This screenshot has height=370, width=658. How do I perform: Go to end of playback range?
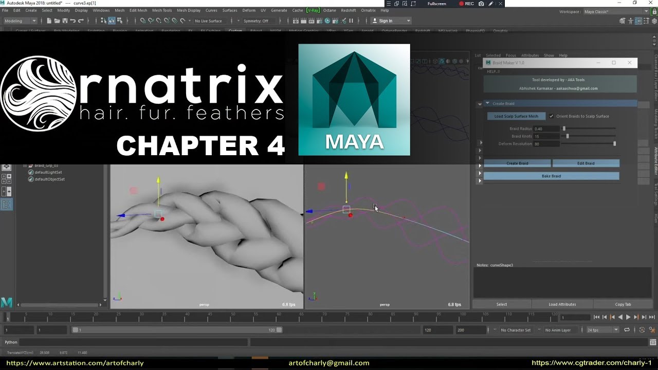coord(652,317)
